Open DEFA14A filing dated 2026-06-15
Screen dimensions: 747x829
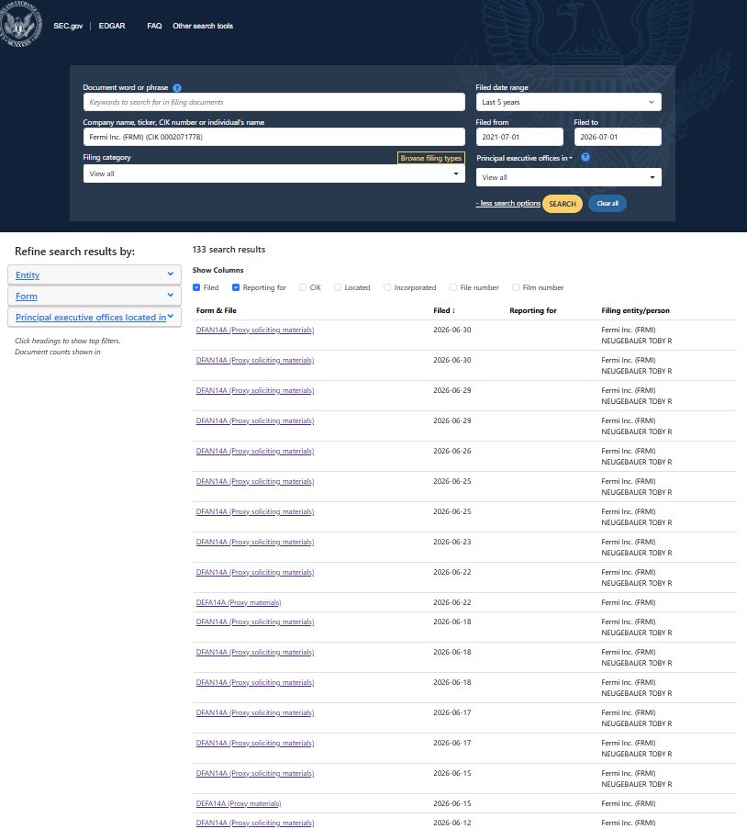239,803
